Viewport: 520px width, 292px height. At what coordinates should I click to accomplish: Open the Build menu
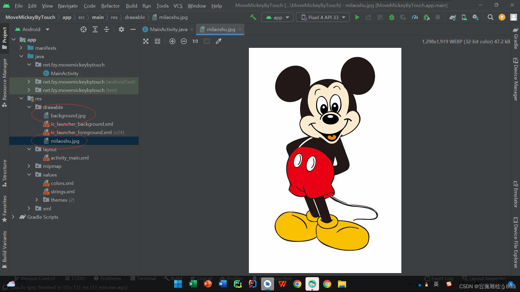coord(131,6)
